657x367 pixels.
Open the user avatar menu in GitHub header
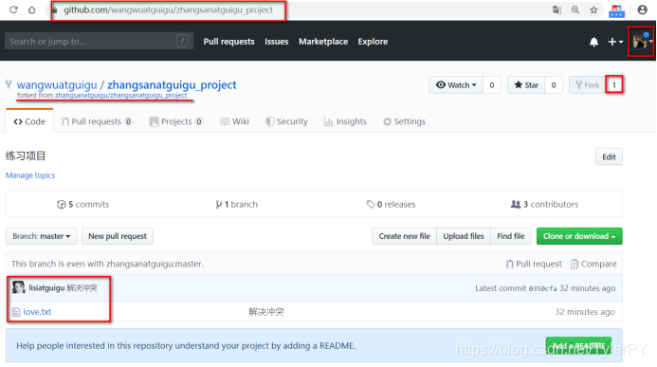click(642, 41)
